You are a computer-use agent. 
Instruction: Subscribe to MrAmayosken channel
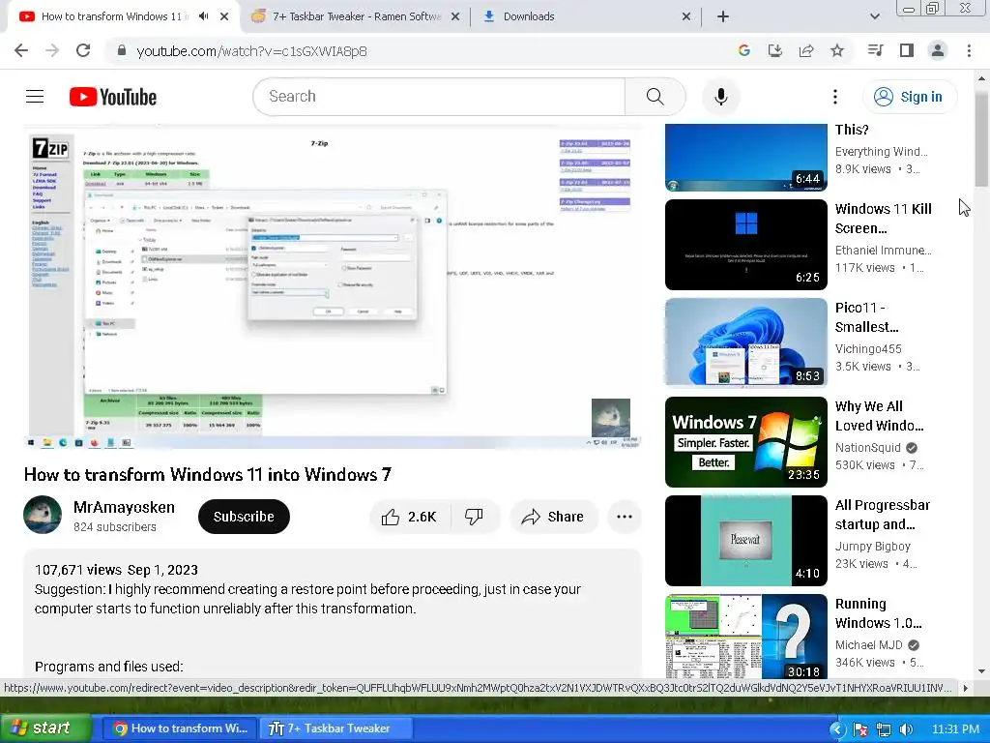pyautogui.click(x=244, y=517)
